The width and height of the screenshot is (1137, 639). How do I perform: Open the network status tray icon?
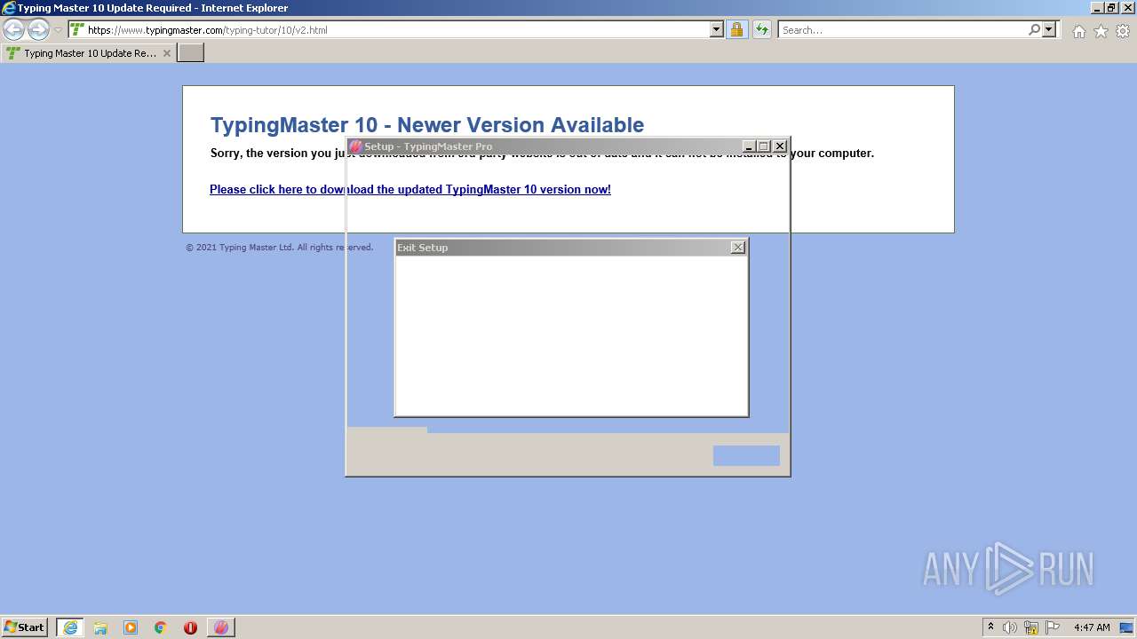[x=1031, y=627]
